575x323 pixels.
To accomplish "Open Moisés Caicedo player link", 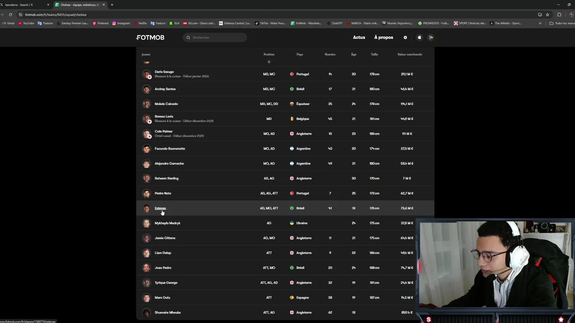I will (166, 104).
